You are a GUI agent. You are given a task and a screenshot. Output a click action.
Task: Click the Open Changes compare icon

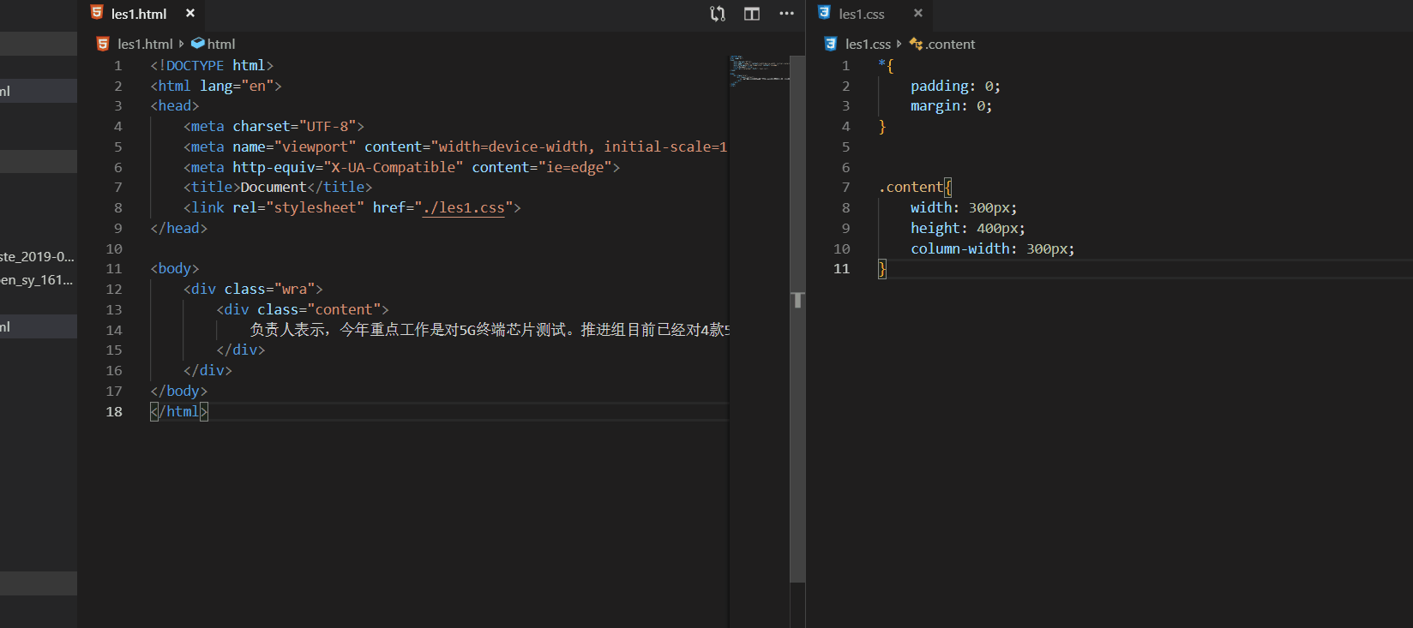pos(718,14)
